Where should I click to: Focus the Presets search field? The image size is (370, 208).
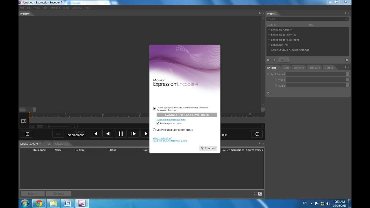pyautogui.click(x=308, y=19)
